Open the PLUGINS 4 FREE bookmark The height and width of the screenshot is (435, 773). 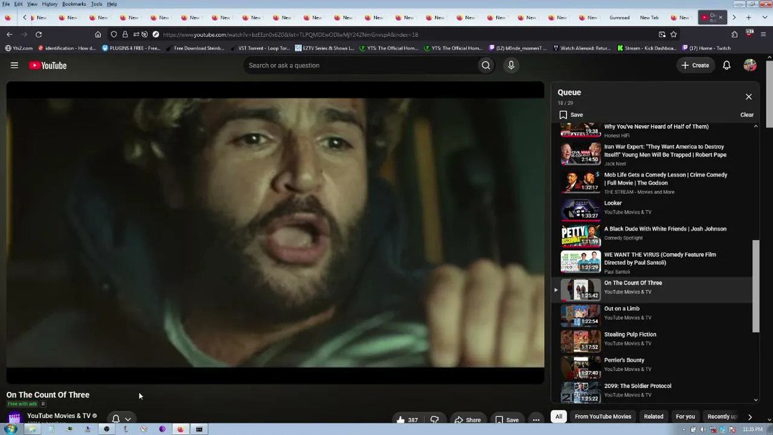[x=131, y=48]
